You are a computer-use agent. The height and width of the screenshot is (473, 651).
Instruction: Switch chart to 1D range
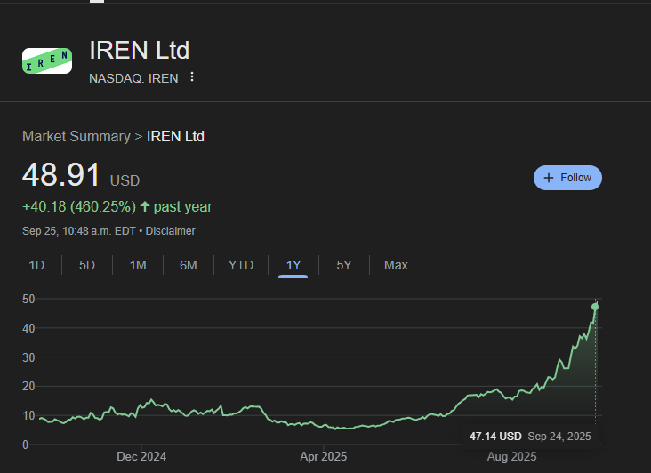click(x=36, y=265)
